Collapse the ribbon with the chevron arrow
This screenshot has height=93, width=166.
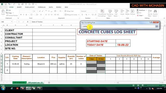click(164, 18)
